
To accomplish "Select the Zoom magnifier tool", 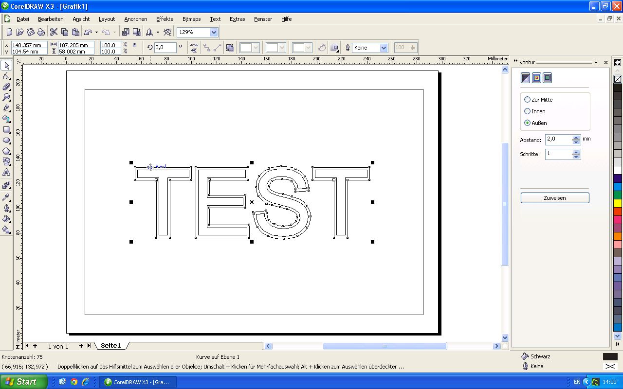I will coord(7,98).
